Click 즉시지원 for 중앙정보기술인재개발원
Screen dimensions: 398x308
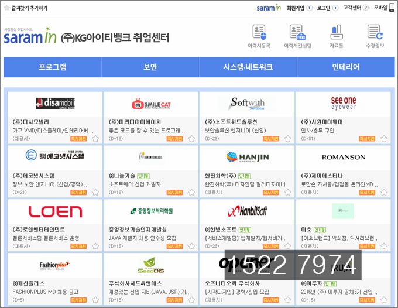(174, 247)
